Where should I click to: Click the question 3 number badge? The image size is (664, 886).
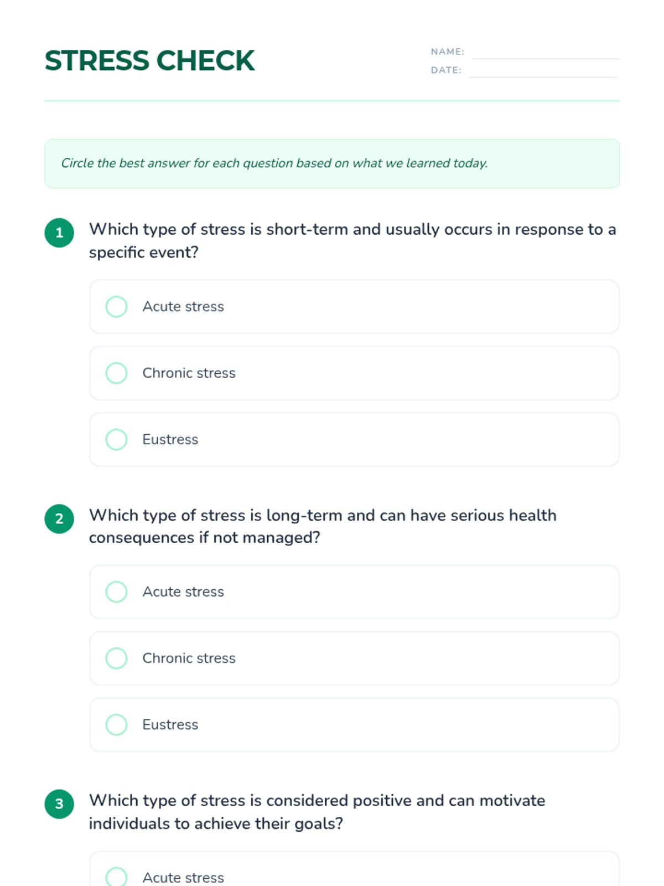(x=59, y=804)
